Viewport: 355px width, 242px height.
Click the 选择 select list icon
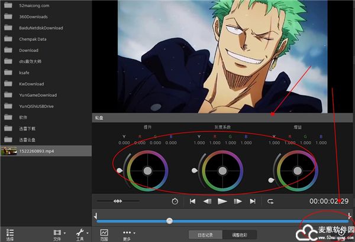(10, 235)
